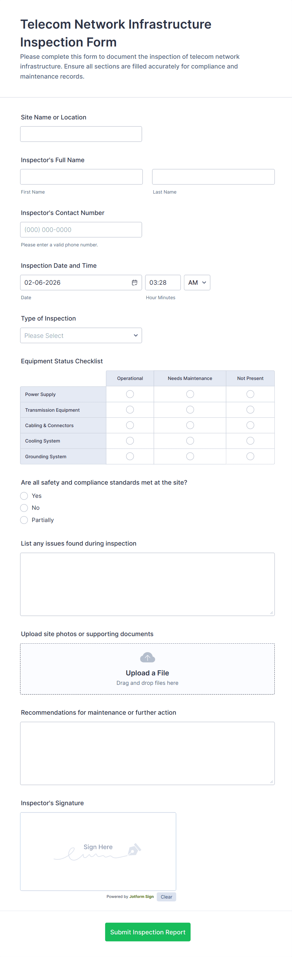Click the Submit Inspection Report button
This screenshot has width=292, height=957.
coord(148,932)
